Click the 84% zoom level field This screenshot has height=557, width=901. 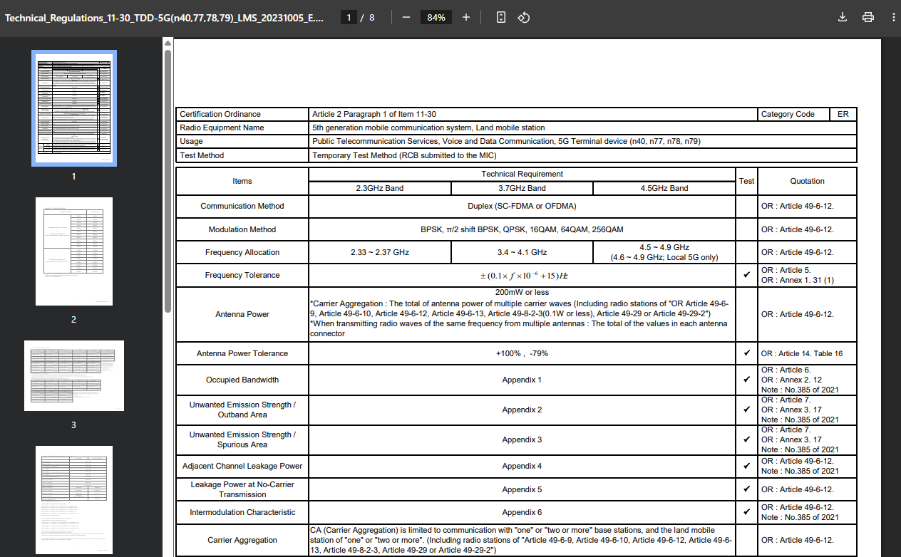(x=436, y=17)
